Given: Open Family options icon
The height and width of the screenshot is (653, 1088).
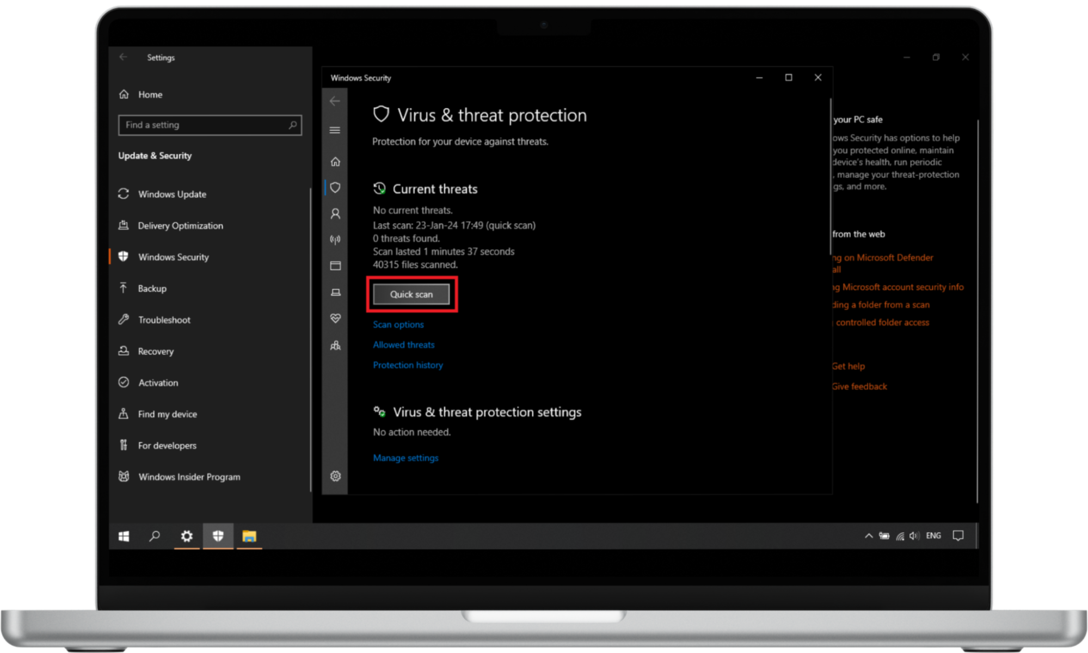Looking at the screenshot, I should coord(335,346).
